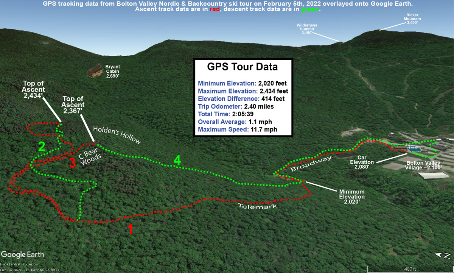
Task: Select the blue car icon at the village
Action: (415, 148)
